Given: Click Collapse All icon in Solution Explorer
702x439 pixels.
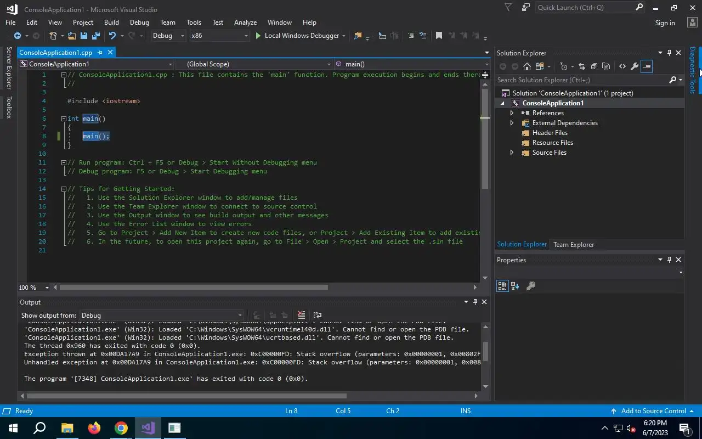Looking at the screenshot, I should click(x=594, y=66).
